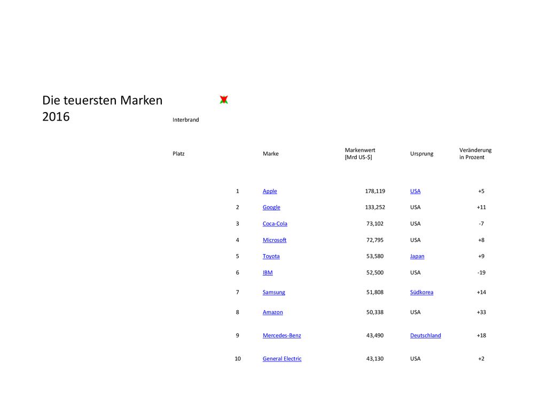
Task: Click the value 73,102
Action: 375,224
